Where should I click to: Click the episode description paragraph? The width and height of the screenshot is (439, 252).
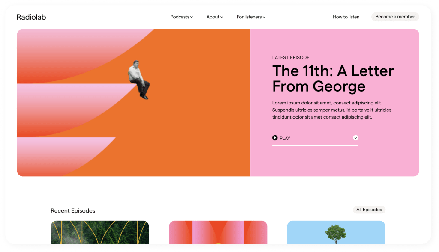pos(331,110)
